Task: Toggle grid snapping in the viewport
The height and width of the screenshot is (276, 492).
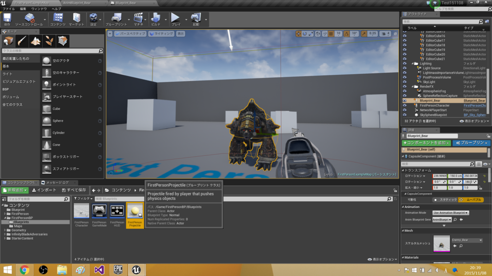Action: pyautogui.click(x=331, y=34)
